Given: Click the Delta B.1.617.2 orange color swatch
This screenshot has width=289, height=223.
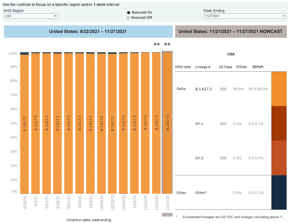Looking at the screenshot, I should pos(279,89).
